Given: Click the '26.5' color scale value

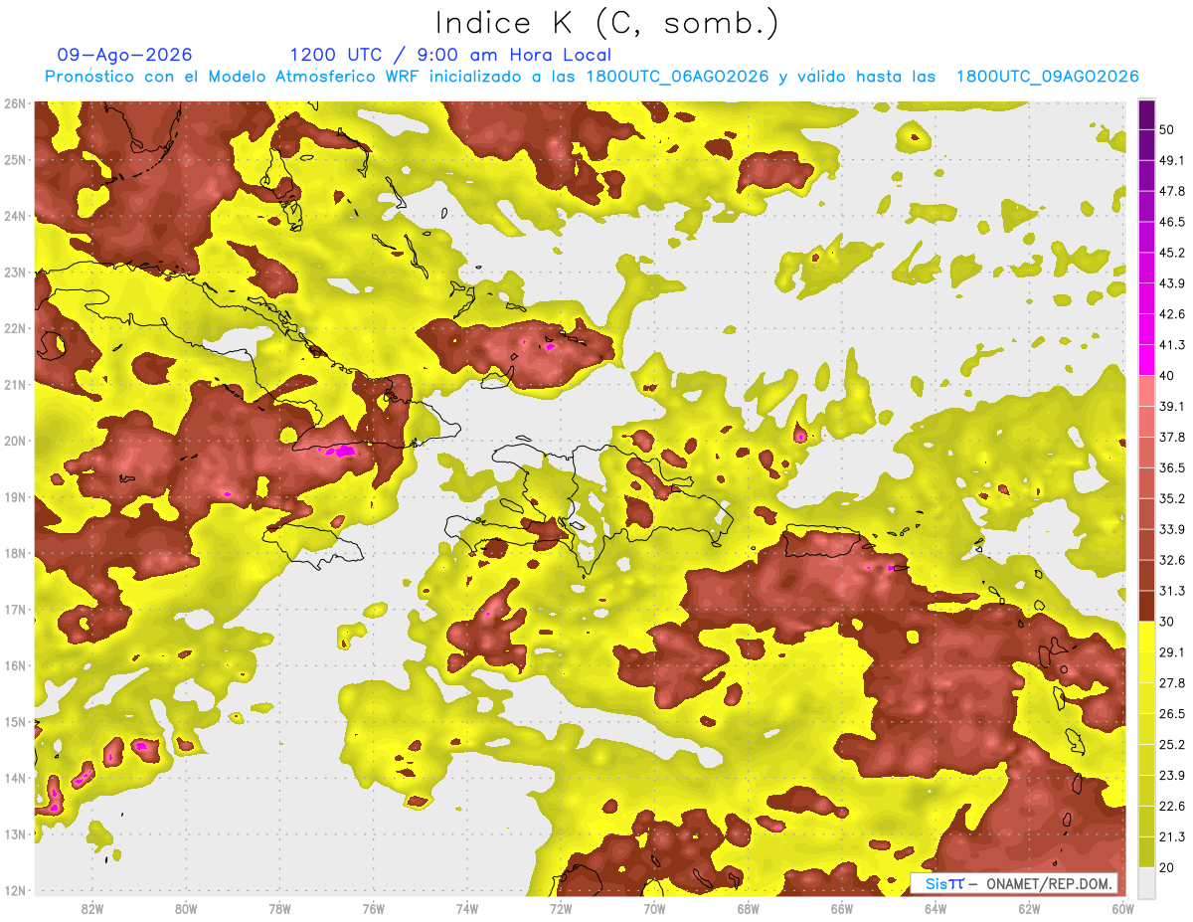Looking at the screenshot, I should (x=1171, y=713).
